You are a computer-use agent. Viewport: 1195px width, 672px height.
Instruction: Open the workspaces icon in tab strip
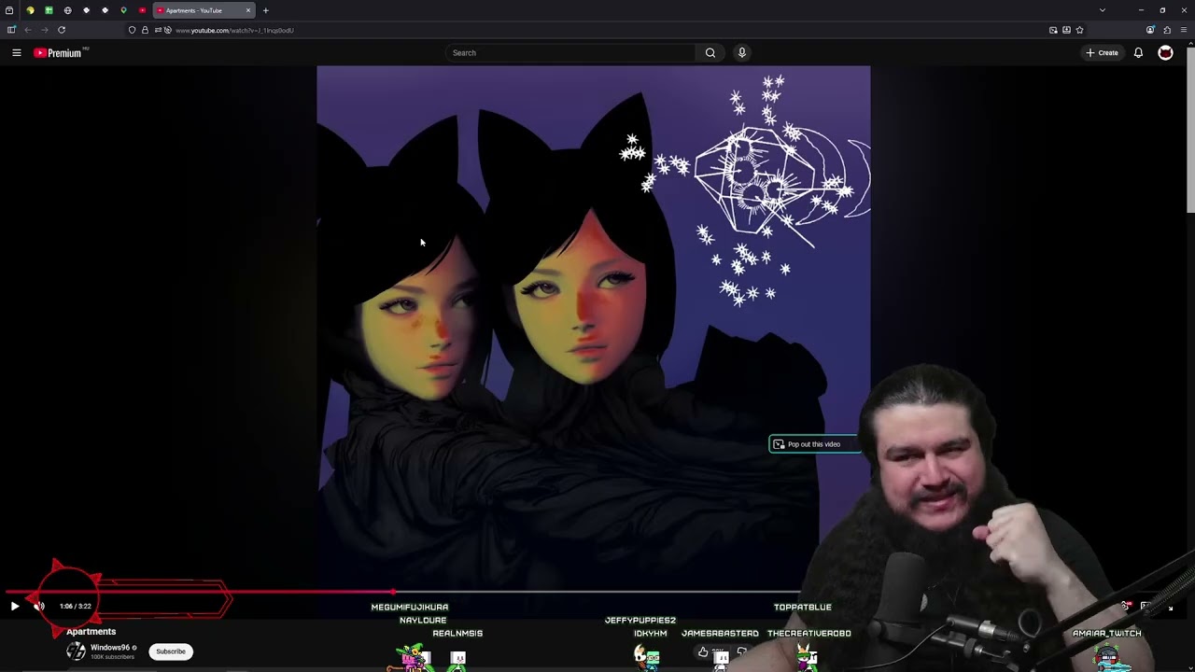(9, 10)
